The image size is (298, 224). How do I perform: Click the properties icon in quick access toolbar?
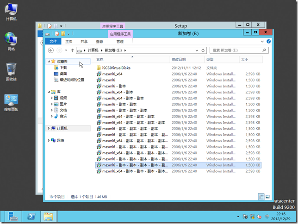click(57, 34)
